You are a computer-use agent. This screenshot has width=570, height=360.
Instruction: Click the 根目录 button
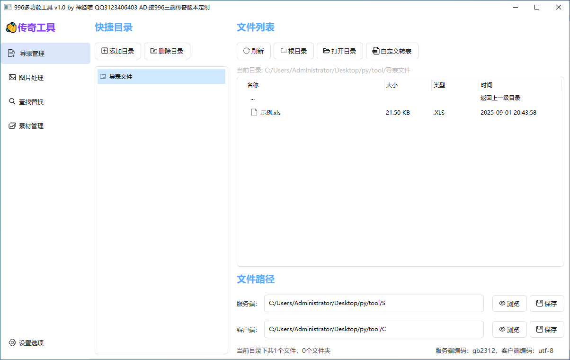[294, 51]
